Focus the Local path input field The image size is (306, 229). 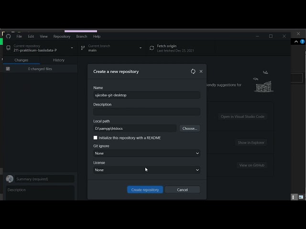click(135, 128)
